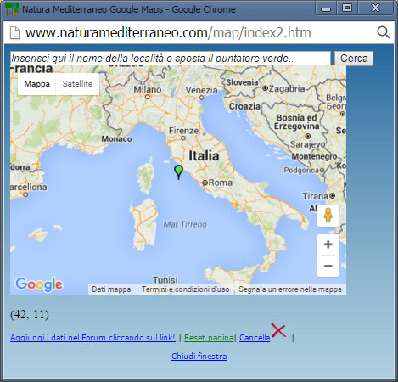Click the green location marker pin
The height and width of the screenshot is (382, 398).
pos(178,172)
